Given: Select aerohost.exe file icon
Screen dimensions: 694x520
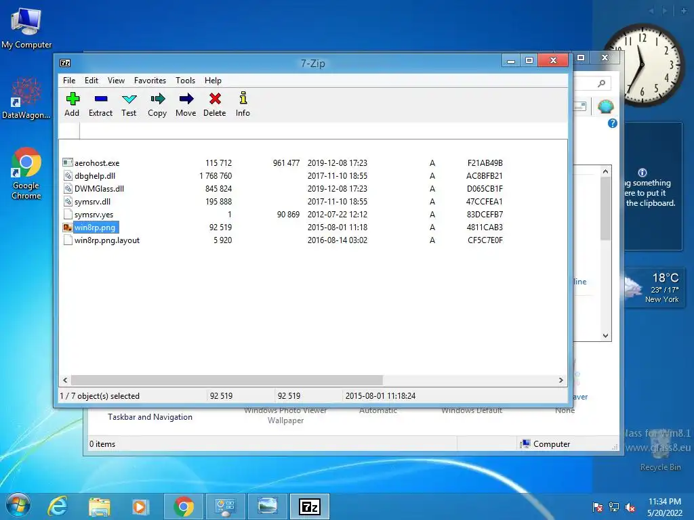Looking at the screenshot, I should pyautogui.click(x=67, y=162).
